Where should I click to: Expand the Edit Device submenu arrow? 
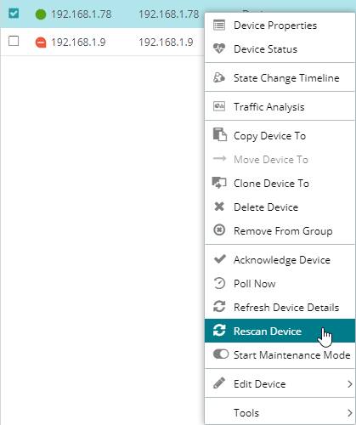[350, 384]
